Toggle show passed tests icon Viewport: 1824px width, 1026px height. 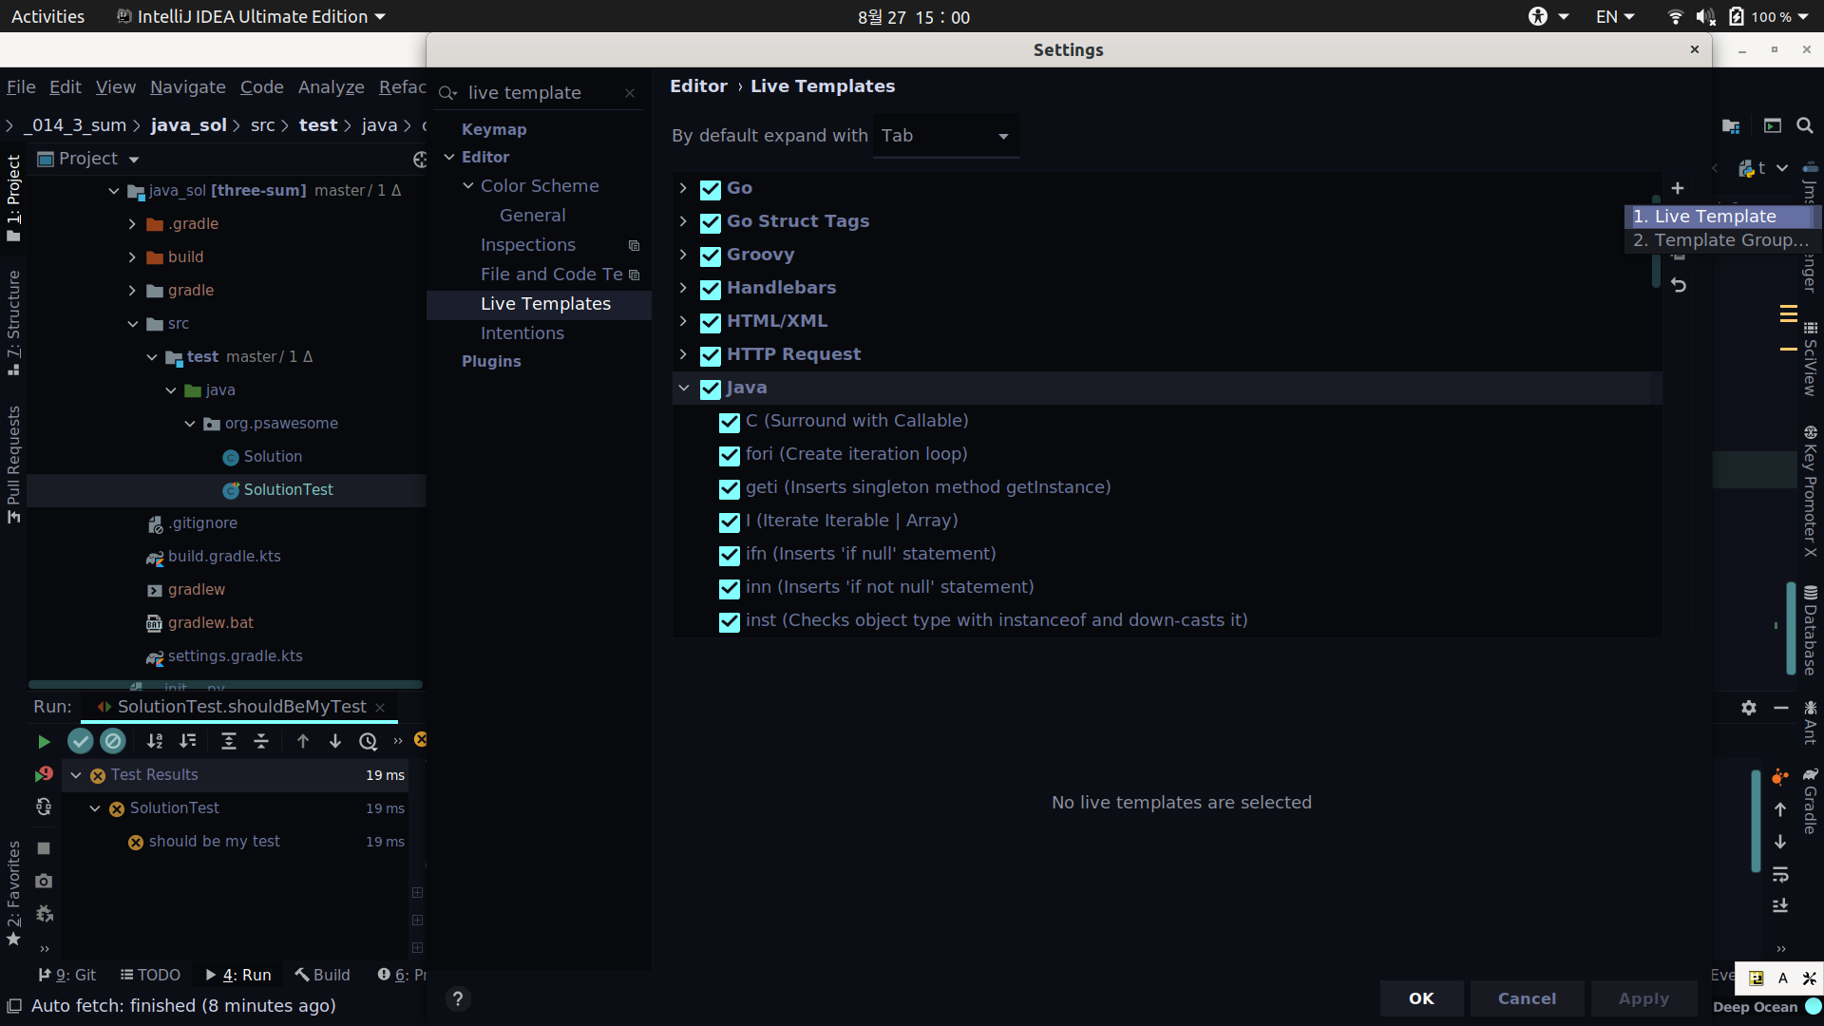click(81, 741)
